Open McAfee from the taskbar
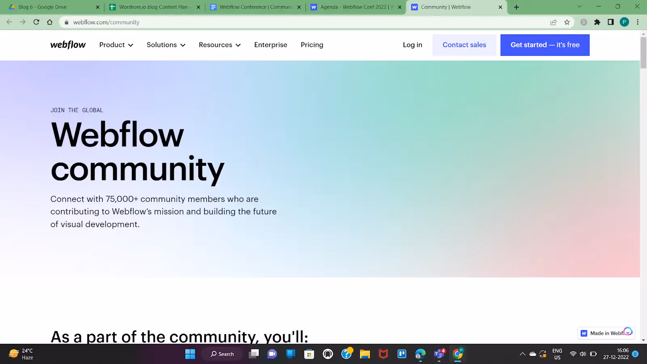 tap(383, 354)
